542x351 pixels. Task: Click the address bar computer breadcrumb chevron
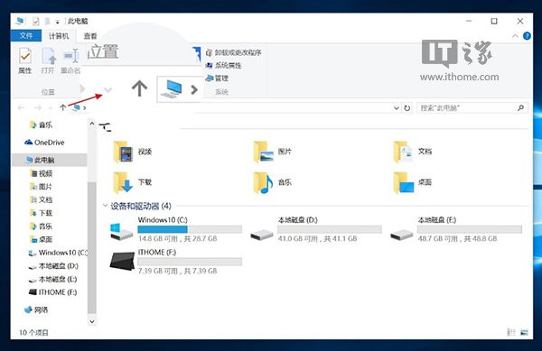[x=84, y=108]
